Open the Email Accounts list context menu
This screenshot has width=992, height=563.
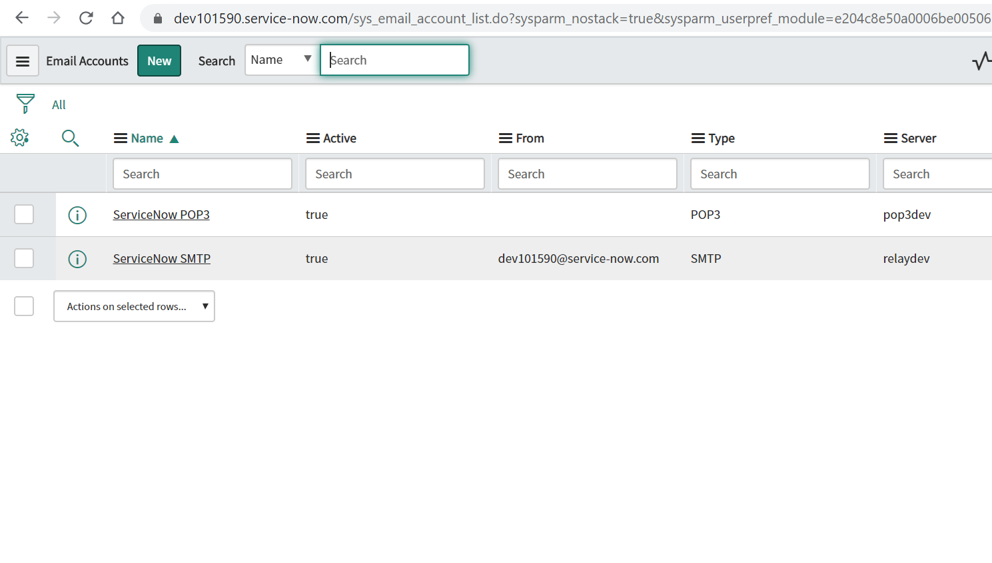[23, 61]
